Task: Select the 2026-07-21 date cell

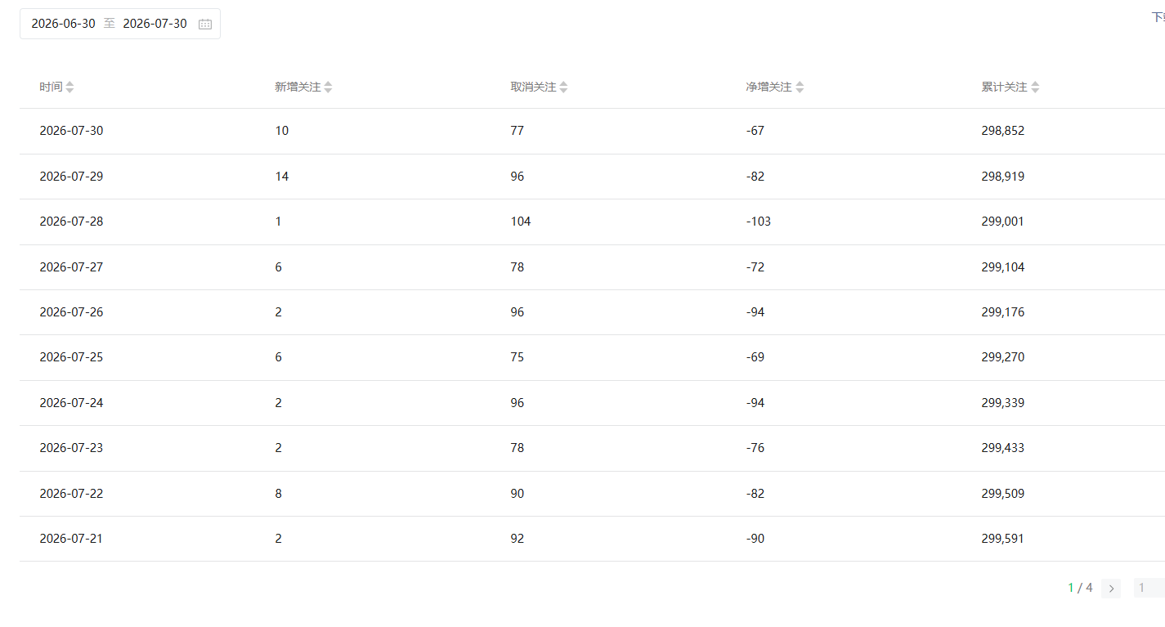Action: (71, 539)
